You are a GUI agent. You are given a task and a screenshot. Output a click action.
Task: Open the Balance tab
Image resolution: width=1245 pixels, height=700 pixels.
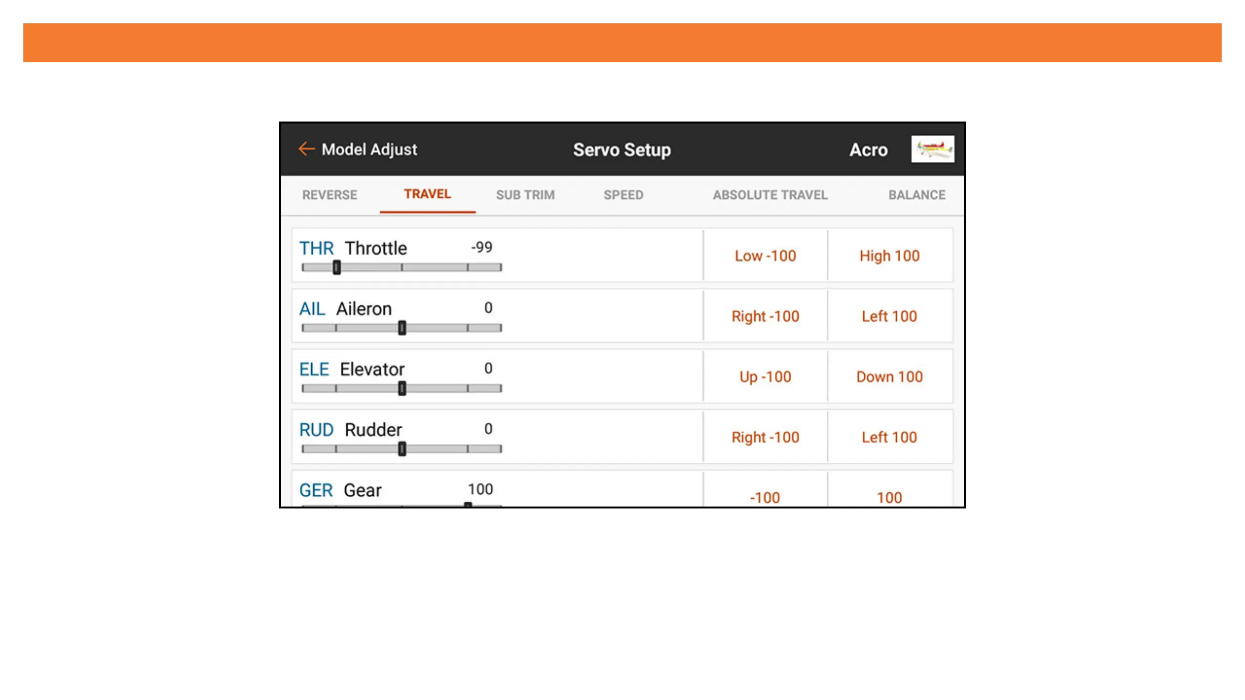[917, 195]
